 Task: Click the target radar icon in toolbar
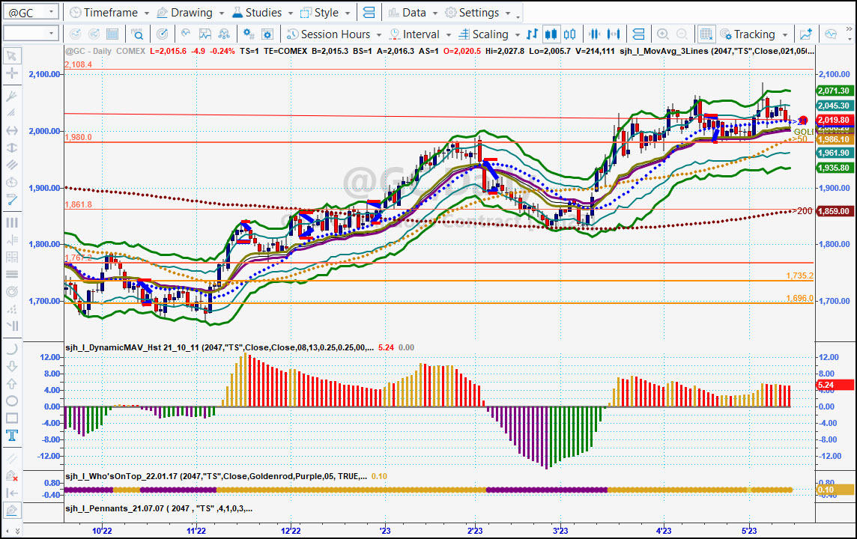(x=163, y=34)
